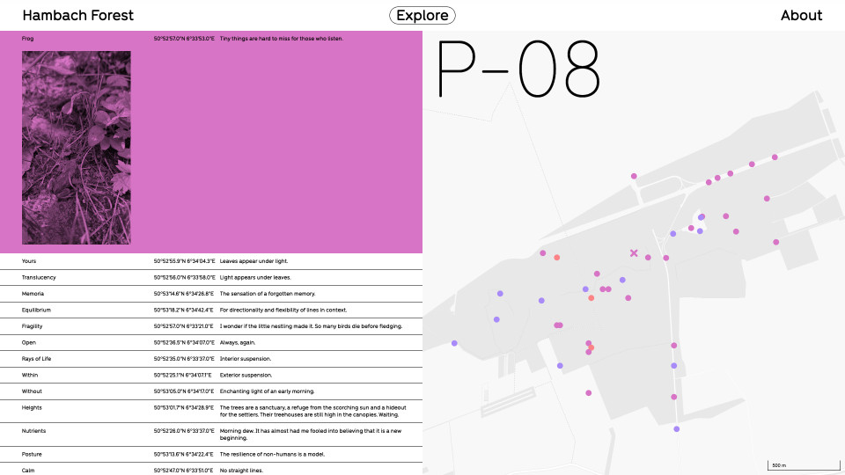Open the Without entry row
The image size is (845, 475).
211,391
